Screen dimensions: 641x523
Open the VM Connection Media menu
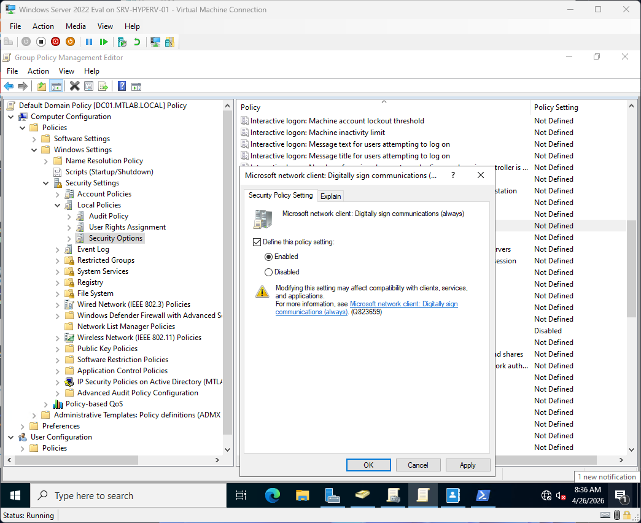76,26
